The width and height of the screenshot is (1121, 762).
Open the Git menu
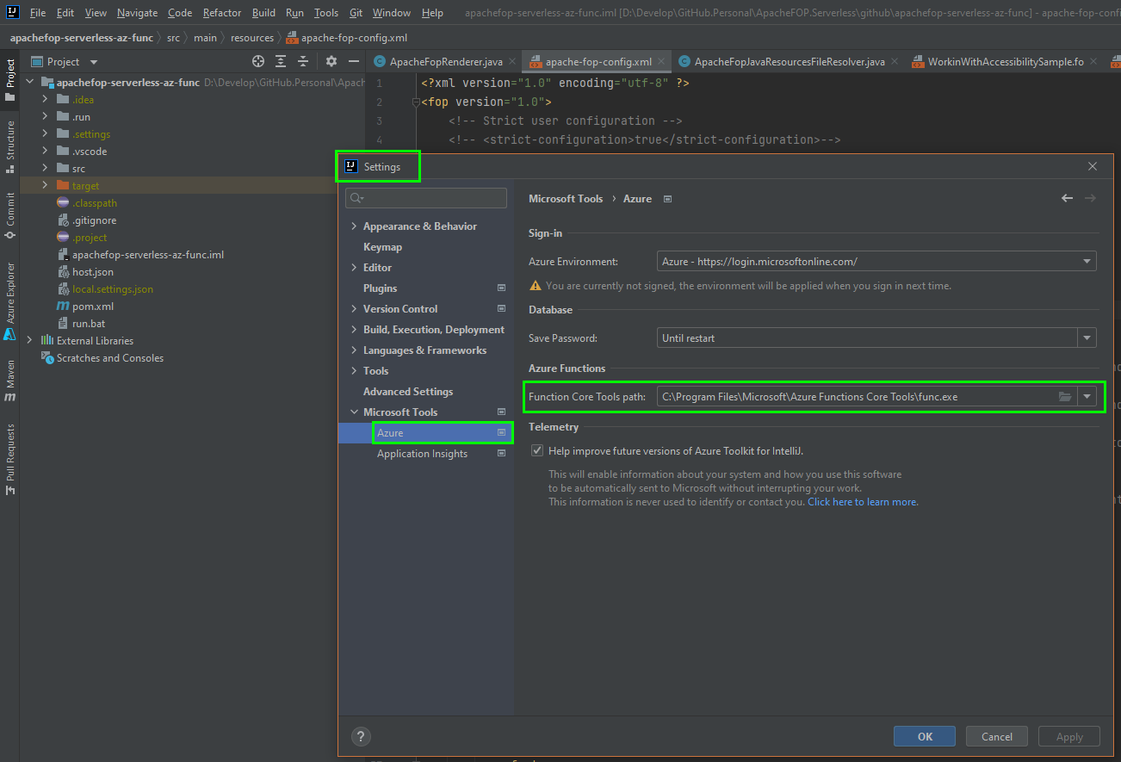(356, 13)
